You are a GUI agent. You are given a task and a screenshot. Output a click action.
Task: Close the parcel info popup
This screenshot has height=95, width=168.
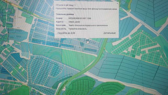(x=117, y=3)
